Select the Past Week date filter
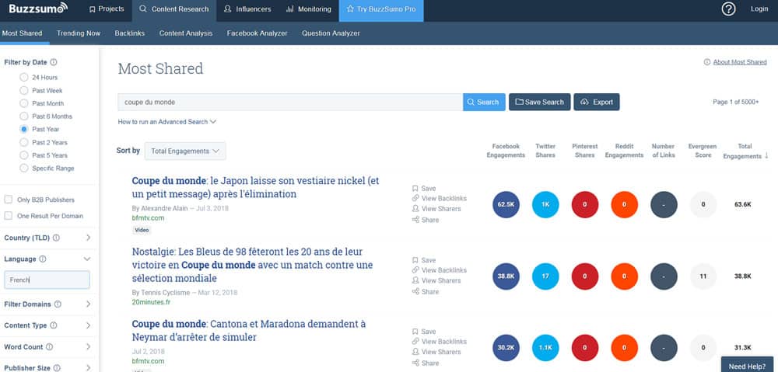The image size is (778, 372). 24,90
